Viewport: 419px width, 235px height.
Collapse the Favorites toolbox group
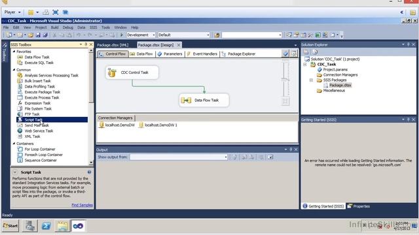pos(14,52)
